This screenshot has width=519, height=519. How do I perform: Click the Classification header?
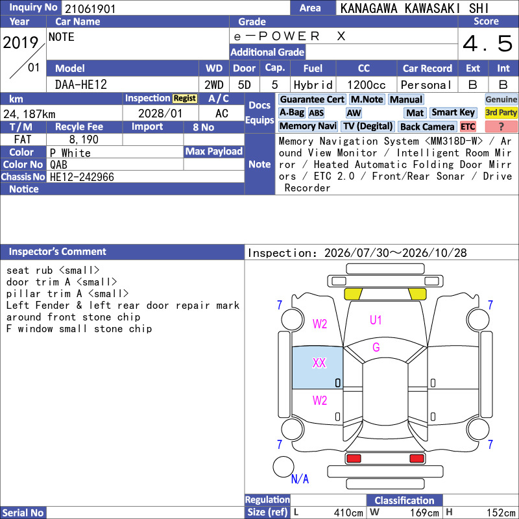click(404, 500)
